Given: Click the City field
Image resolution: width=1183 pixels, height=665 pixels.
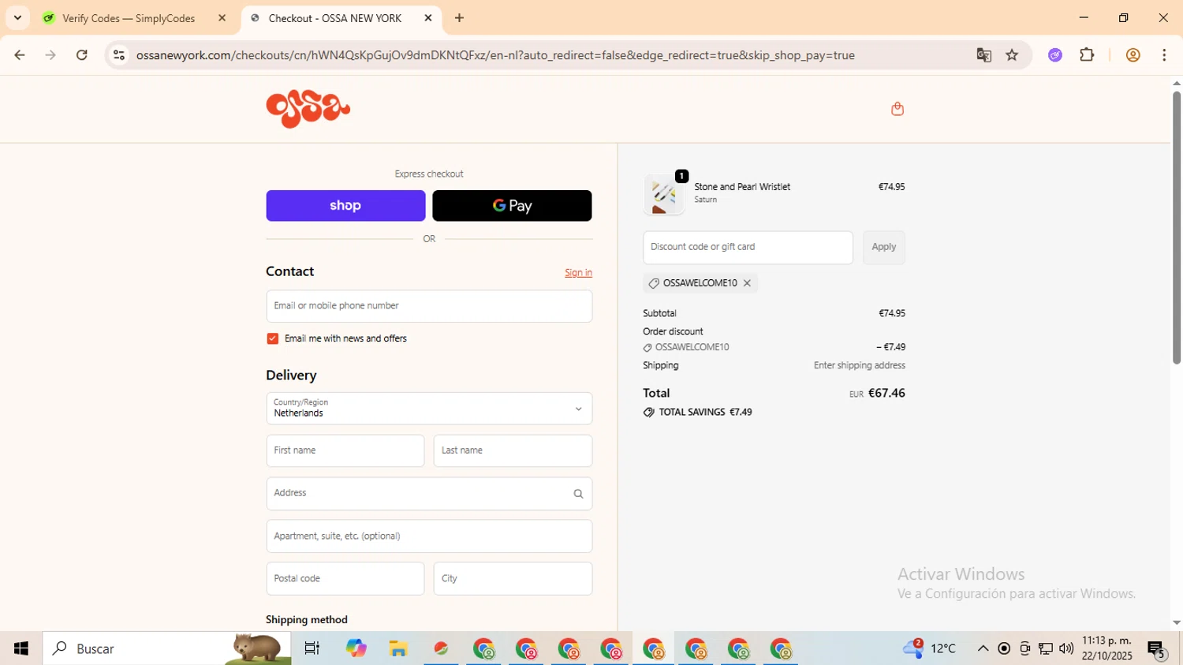Looking at the screenshot, I should coord(513,579).
